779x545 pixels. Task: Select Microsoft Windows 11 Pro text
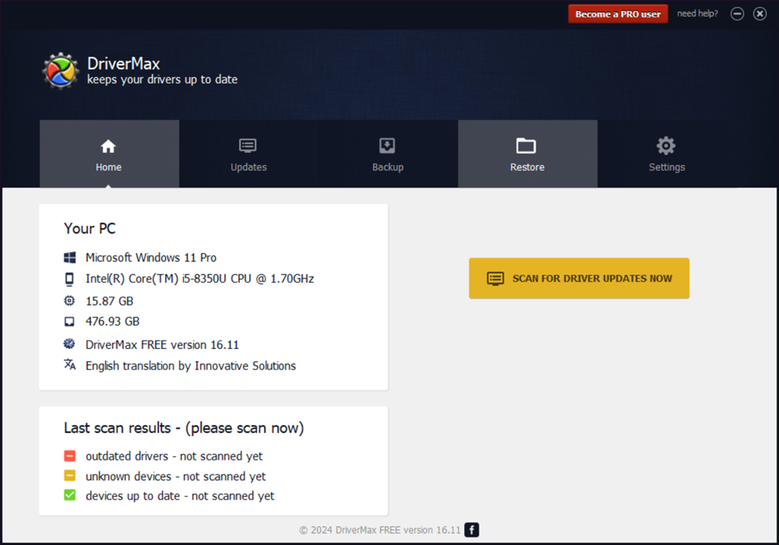pos(151,258)
